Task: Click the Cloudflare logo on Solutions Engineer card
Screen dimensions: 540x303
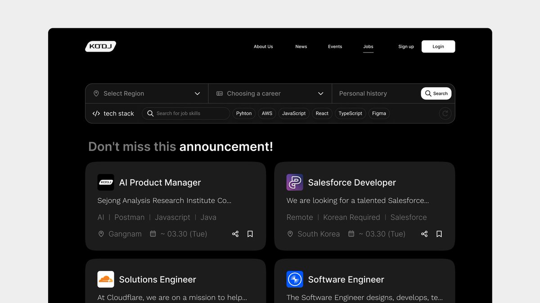Action: pyautogui.click(x=106, y=280)
